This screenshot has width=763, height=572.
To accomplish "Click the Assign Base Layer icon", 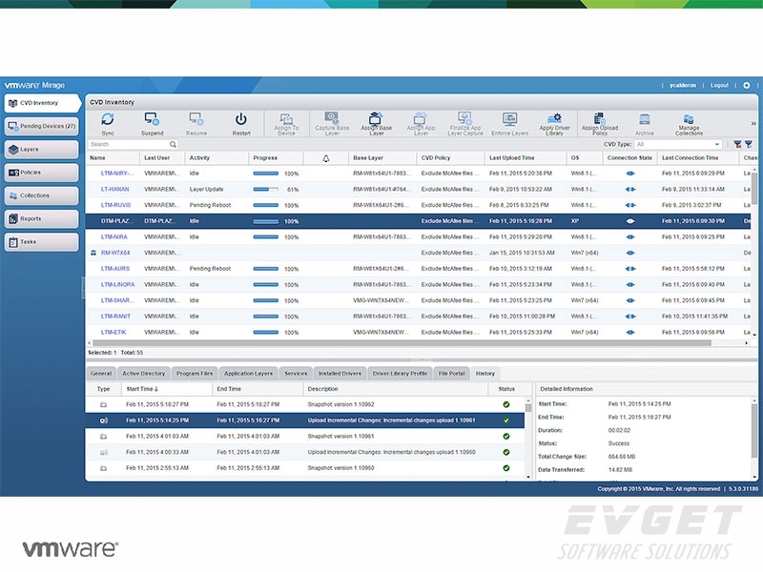I will [x=375, y=117].
